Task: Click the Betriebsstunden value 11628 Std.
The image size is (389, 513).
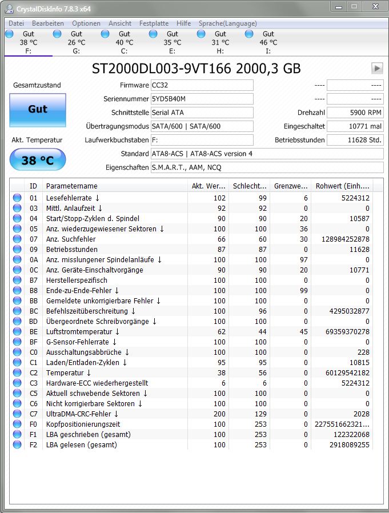Action: tap(355, 140)
